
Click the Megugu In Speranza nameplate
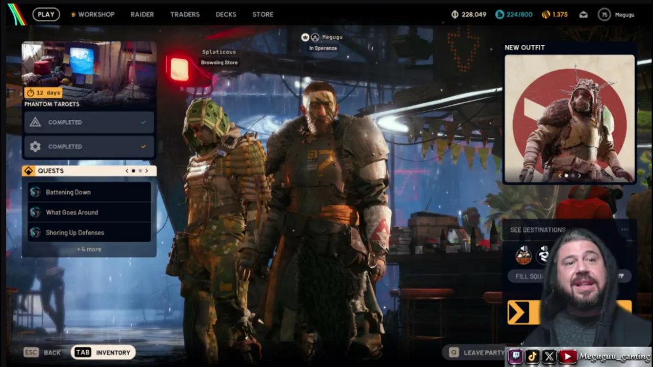coord(322,42)
